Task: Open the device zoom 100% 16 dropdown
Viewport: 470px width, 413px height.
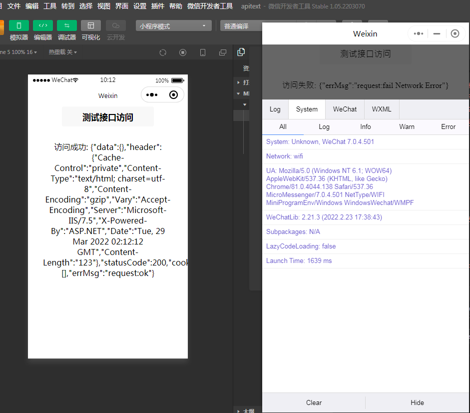Action: (18, 52)
